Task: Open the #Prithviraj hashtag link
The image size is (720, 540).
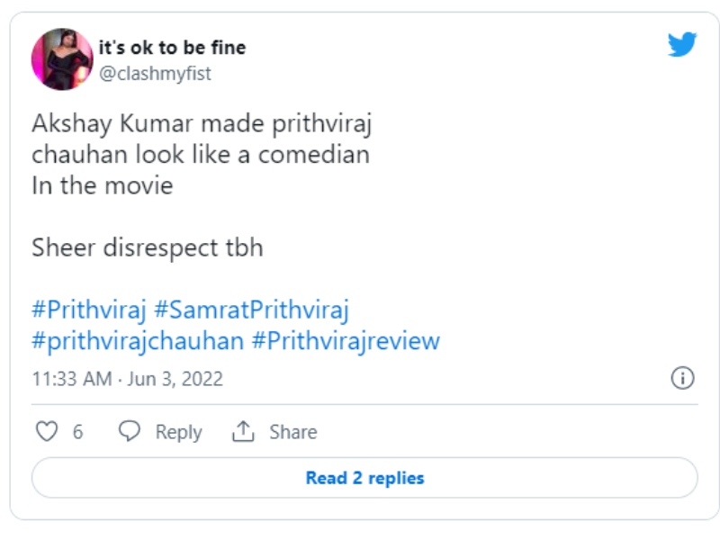Action: [x=88, y=310]
